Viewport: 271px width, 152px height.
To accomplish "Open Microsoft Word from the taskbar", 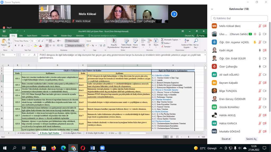I will pos(93,148).
